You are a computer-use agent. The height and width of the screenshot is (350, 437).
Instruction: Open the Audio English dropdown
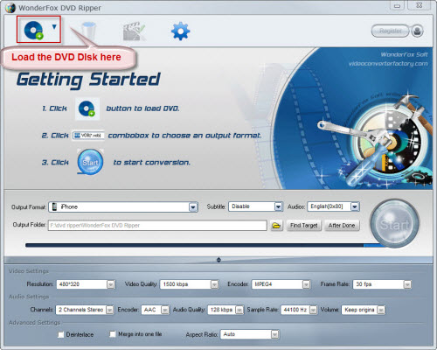tap(334, 206)
